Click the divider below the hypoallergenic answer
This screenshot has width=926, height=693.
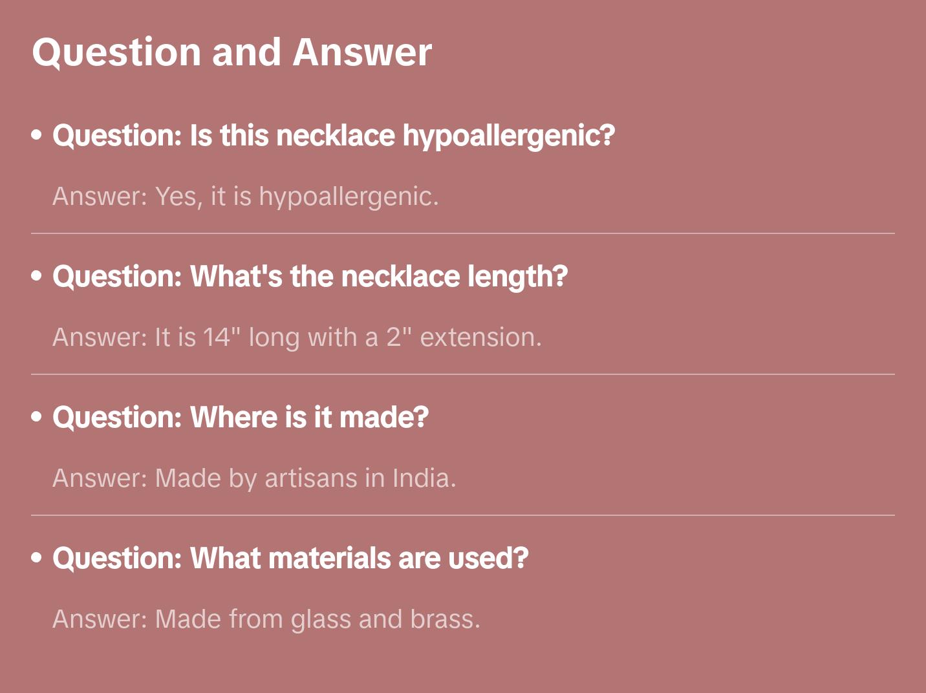[x=463, y=233]
